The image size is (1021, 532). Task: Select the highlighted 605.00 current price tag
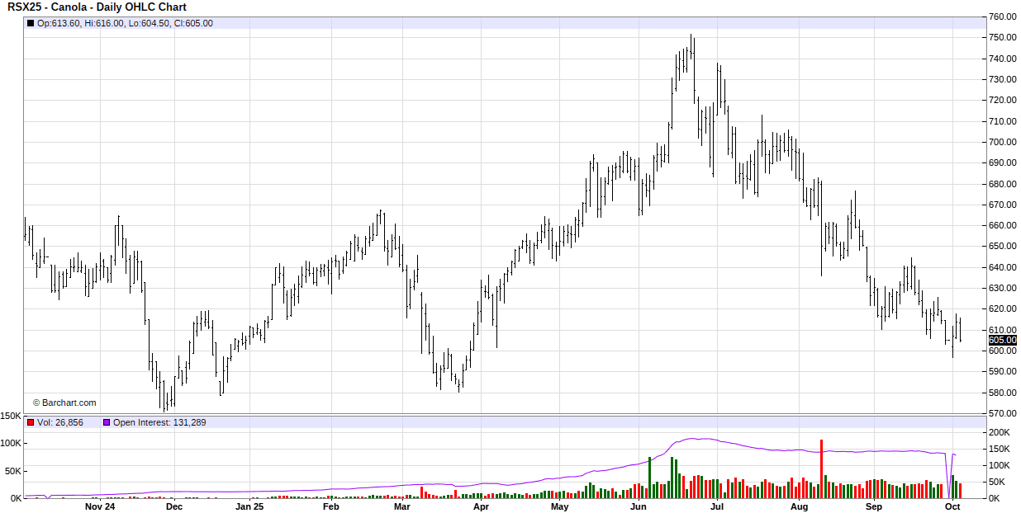pos(1001,340)
